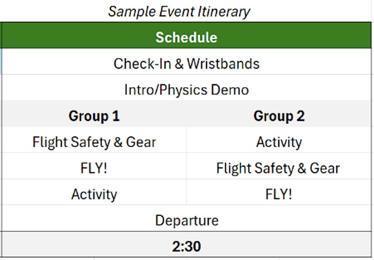
Task: Click the Activity cell under Group 2
Action: click(x=279, y=142)
